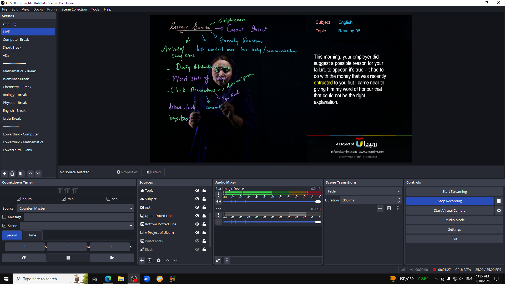Screen dimensions: 505x284
Task: Pause the recording
Action: 499,201
